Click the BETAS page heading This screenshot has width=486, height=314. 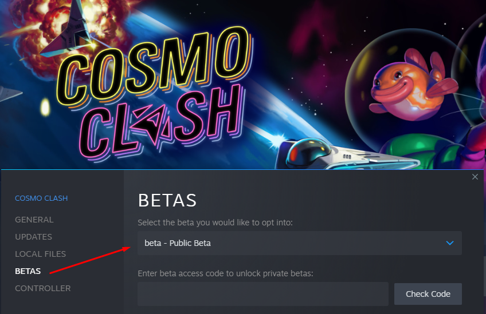(x=167, y=200)
